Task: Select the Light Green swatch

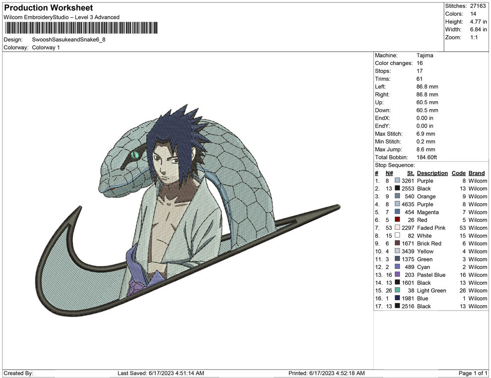Action: [397, 290]
